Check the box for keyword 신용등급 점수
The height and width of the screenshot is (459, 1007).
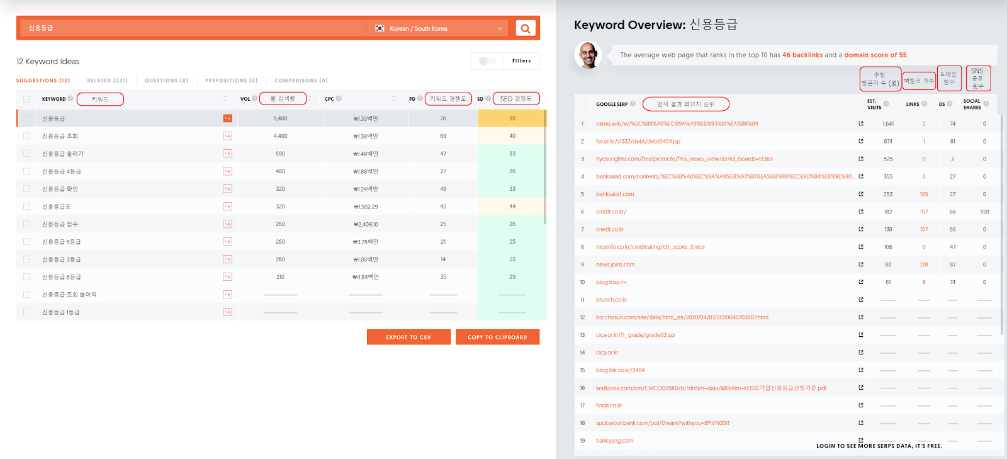[x=26, y=224]
